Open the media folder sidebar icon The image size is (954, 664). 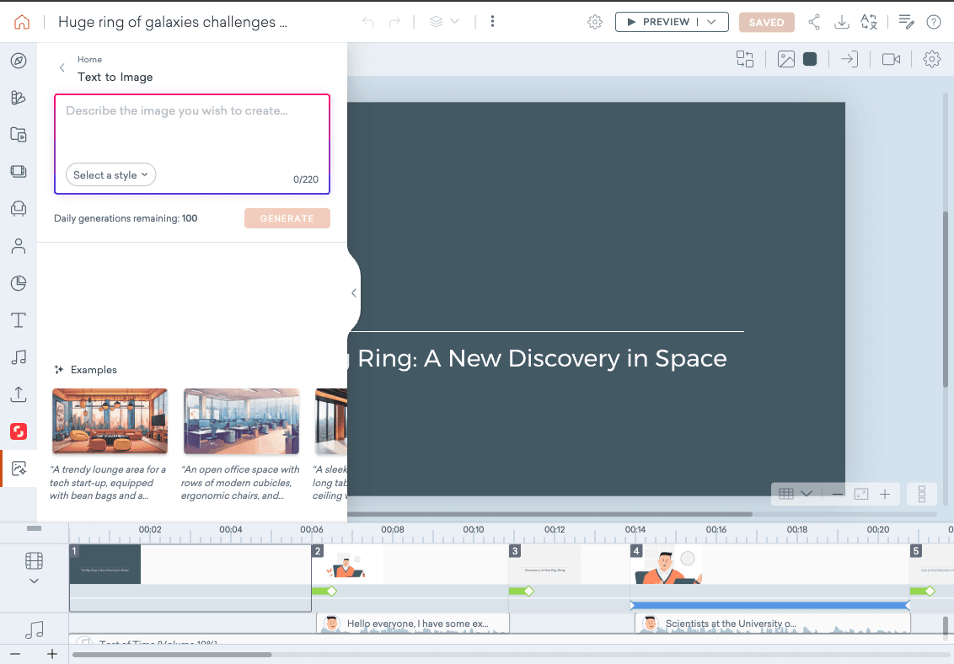tap(19, 134)
